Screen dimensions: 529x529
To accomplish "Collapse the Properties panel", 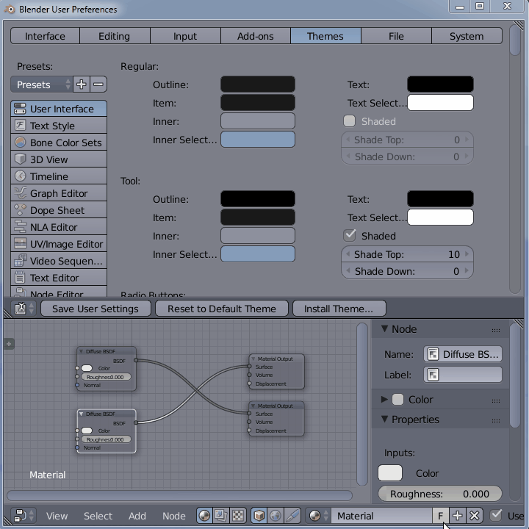I will coord(384,419).
